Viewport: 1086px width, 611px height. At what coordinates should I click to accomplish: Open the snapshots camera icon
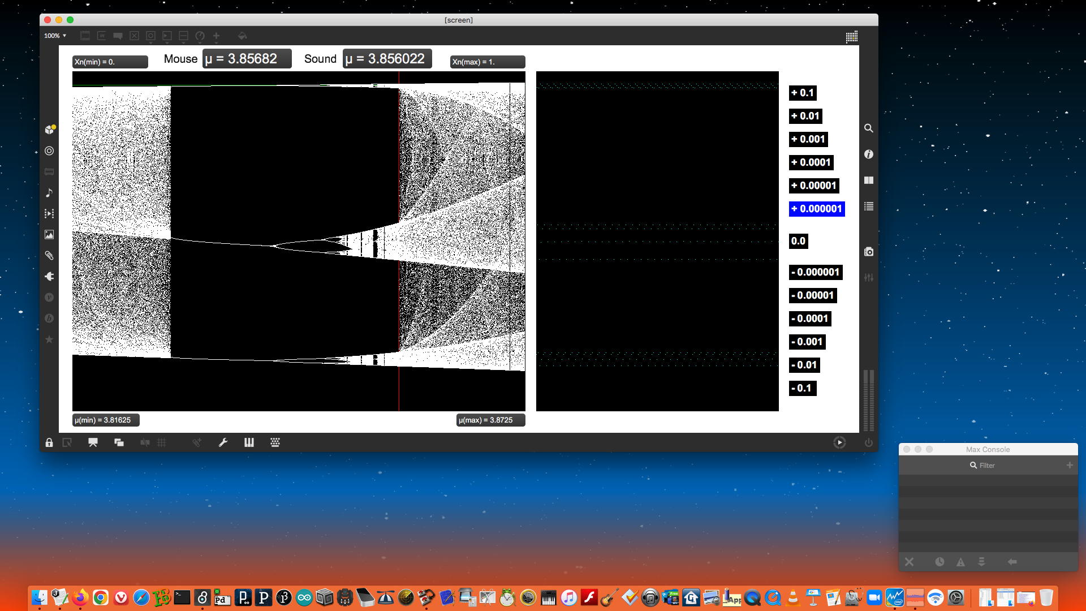coord(868,252)
